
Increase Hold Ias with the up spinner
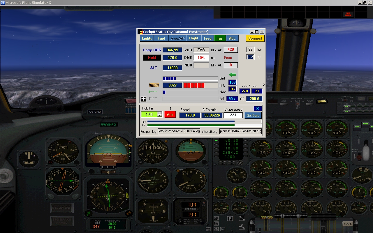[159, 113]
